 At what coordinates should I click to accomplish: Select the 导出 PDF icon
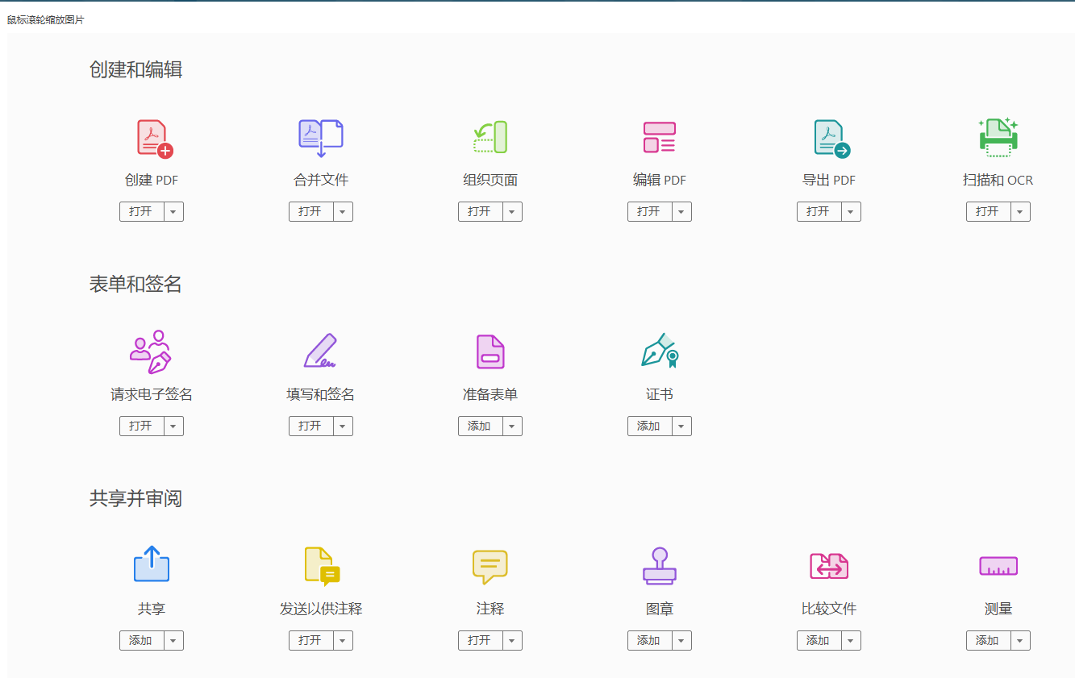(x=831, y=138)
